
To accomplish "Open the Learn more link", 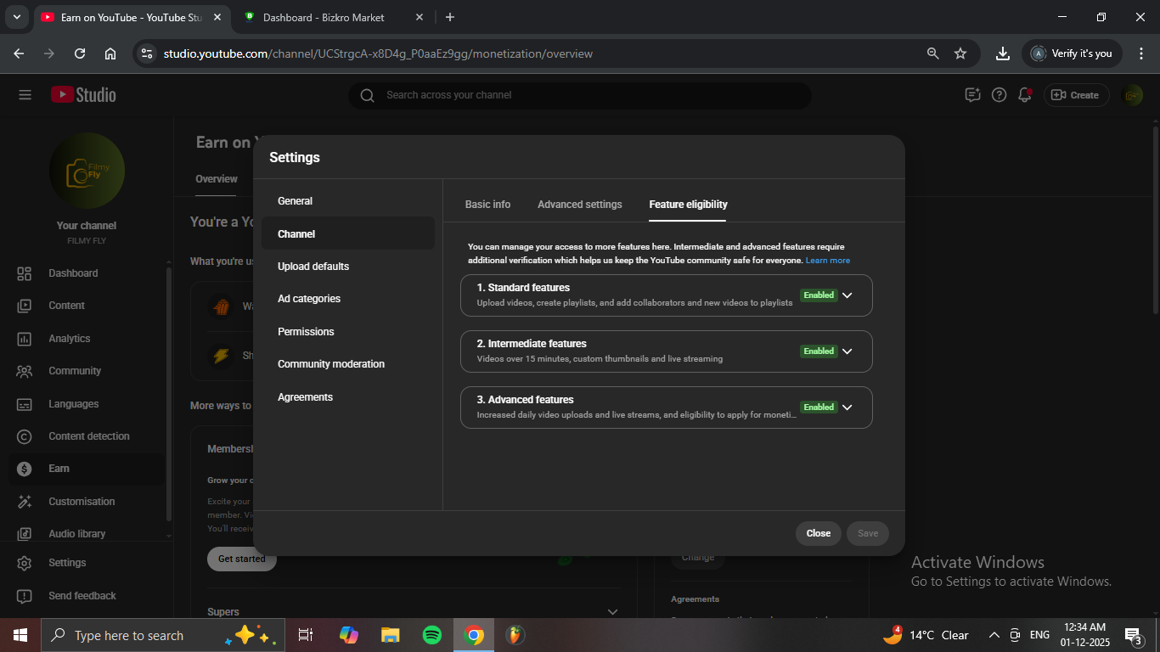I will coord(827,261).
